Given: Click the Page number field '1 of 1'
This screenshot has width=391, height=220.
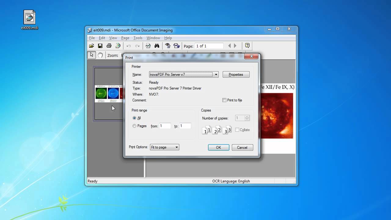Looking at the screenshot, I should (209, 46).
